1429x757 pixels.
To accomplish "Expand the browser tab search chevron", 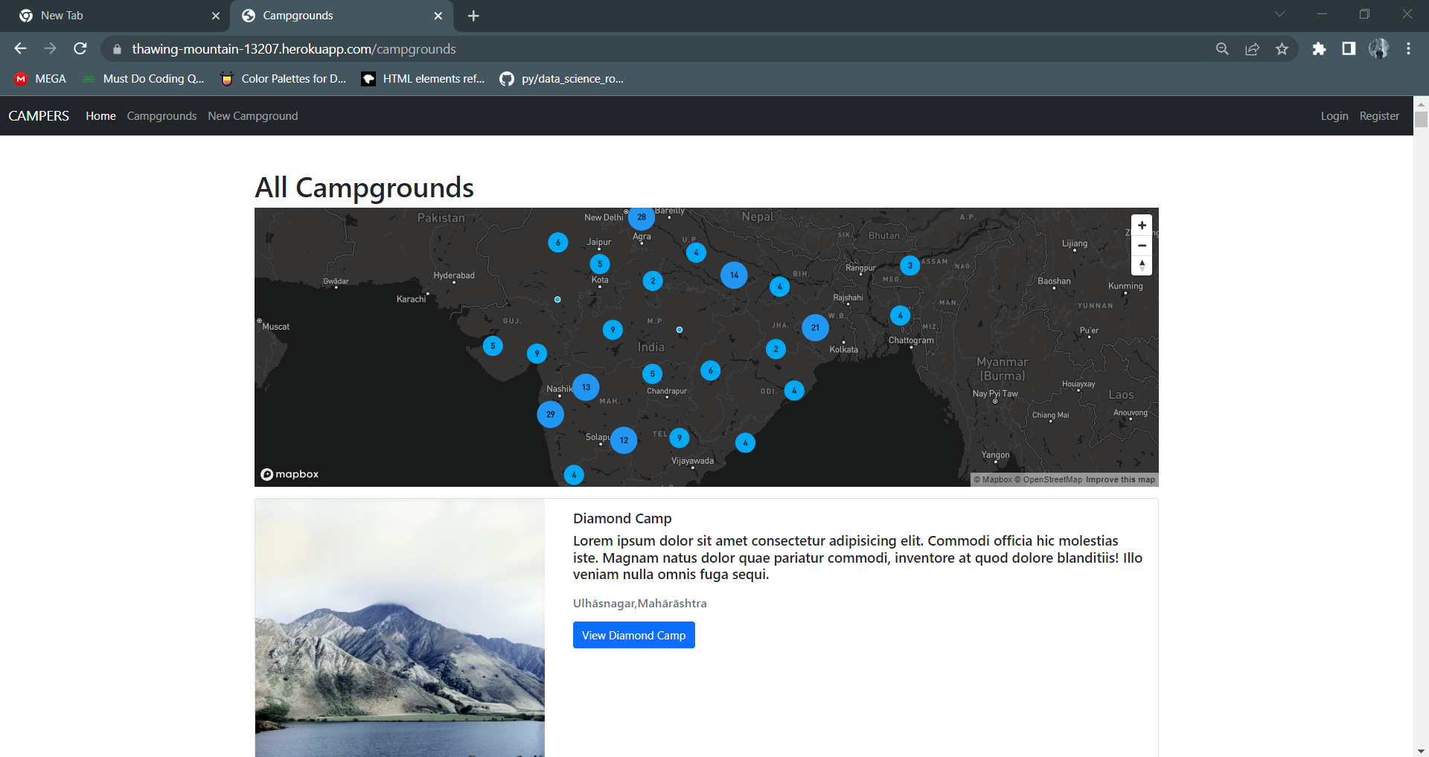I will click(x=1279, y=14).
